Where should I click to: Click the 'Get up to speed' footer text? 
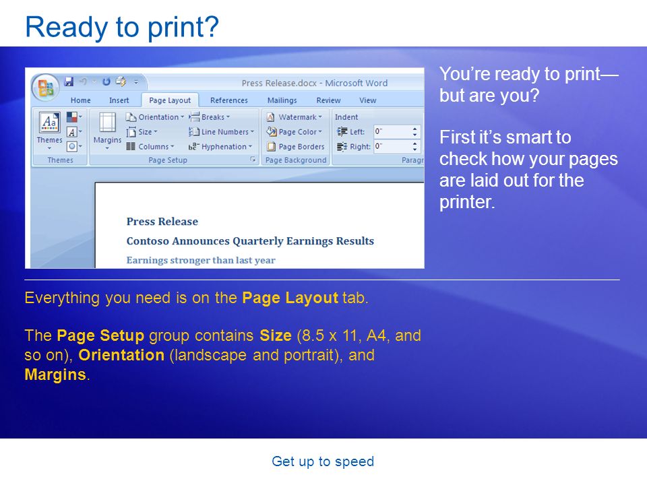tap(323, 461)
